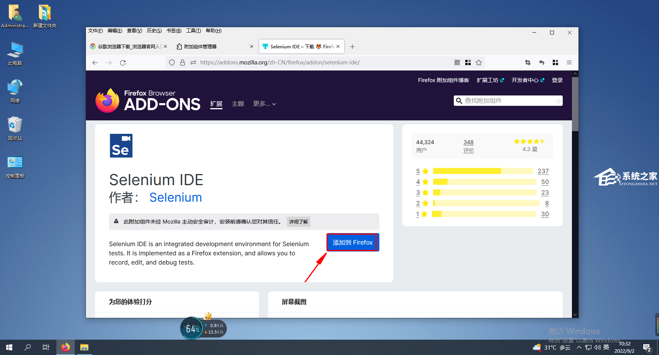The height and width of the screenshot is (355, 659).
Task: Show hidden system tray icons chevron
Action: pos(579,347)
